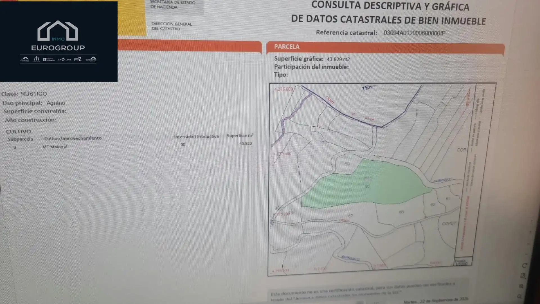The image size is (540, 304).
Task: Click the 4.276.600 coordinate label on map
Action: pos(283,89)
